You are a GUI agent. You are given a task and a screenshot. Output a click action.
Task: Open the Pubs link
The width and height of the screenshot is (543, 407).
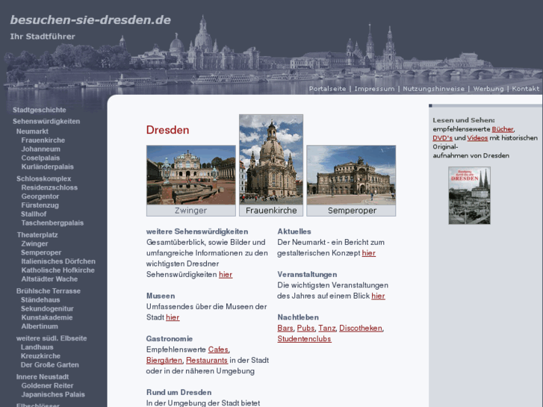305,329
